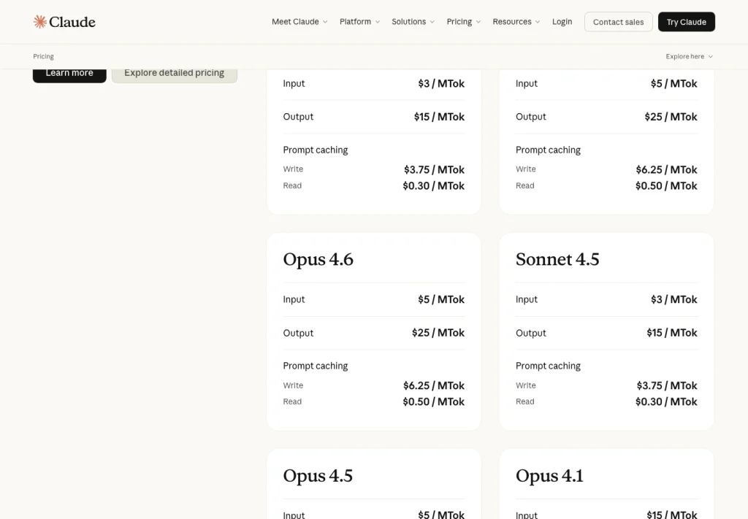
Task: Select the Opus 4.1 card heading
Action: pyautogui.click(x=549, y=476)
